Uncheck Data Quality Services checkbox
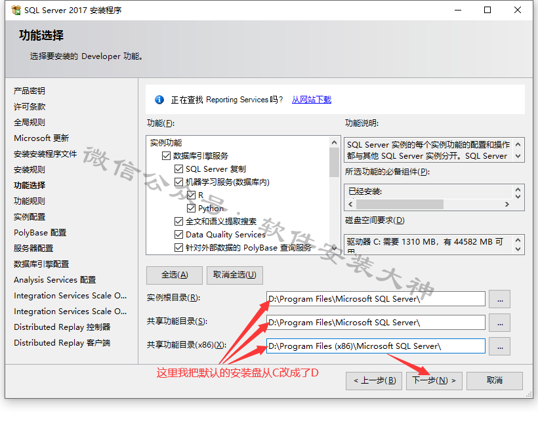538x423 pixels. 178,235
